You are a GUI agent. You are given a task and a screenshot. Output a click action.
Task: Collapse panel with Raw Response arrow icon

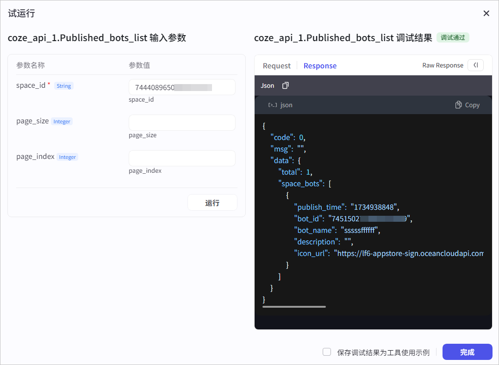pos(476,65)
